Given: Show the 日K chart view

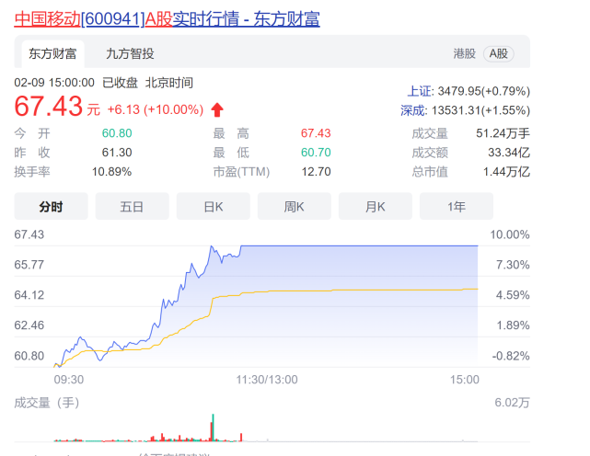Looking at the screenshot, I should (214, 206).
